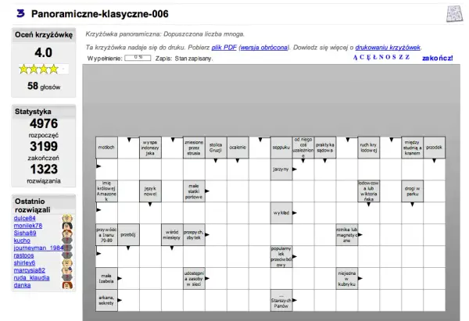The height and width of the screenshot is (321, 469).
Task: Insert special letter Ą from letter bar
Action: [x=355, y=57]
